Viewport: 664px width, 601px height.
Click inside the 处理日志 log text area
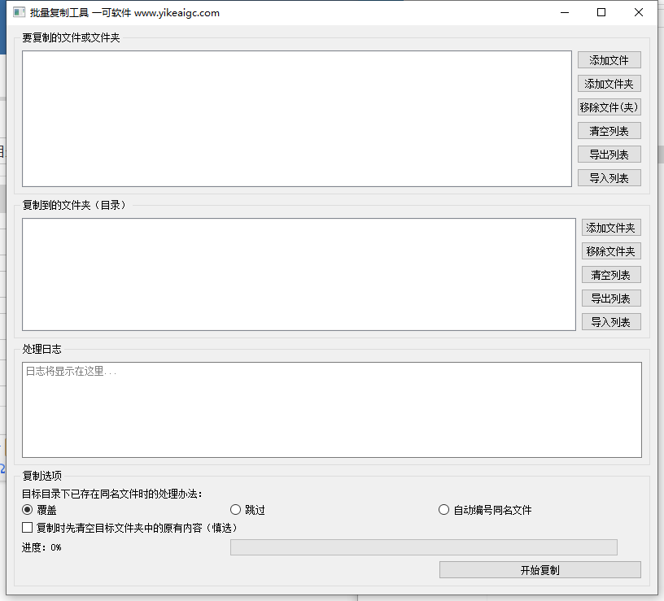point(332,410)
